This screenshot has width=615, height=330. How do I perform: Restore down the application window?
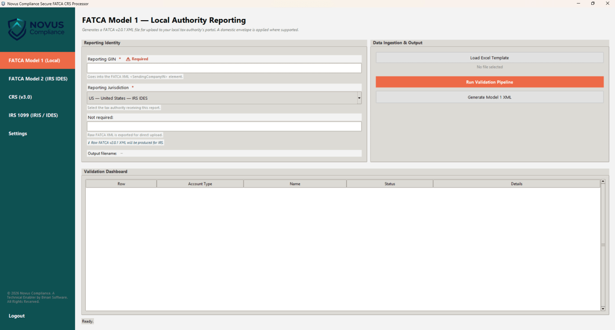593,4
